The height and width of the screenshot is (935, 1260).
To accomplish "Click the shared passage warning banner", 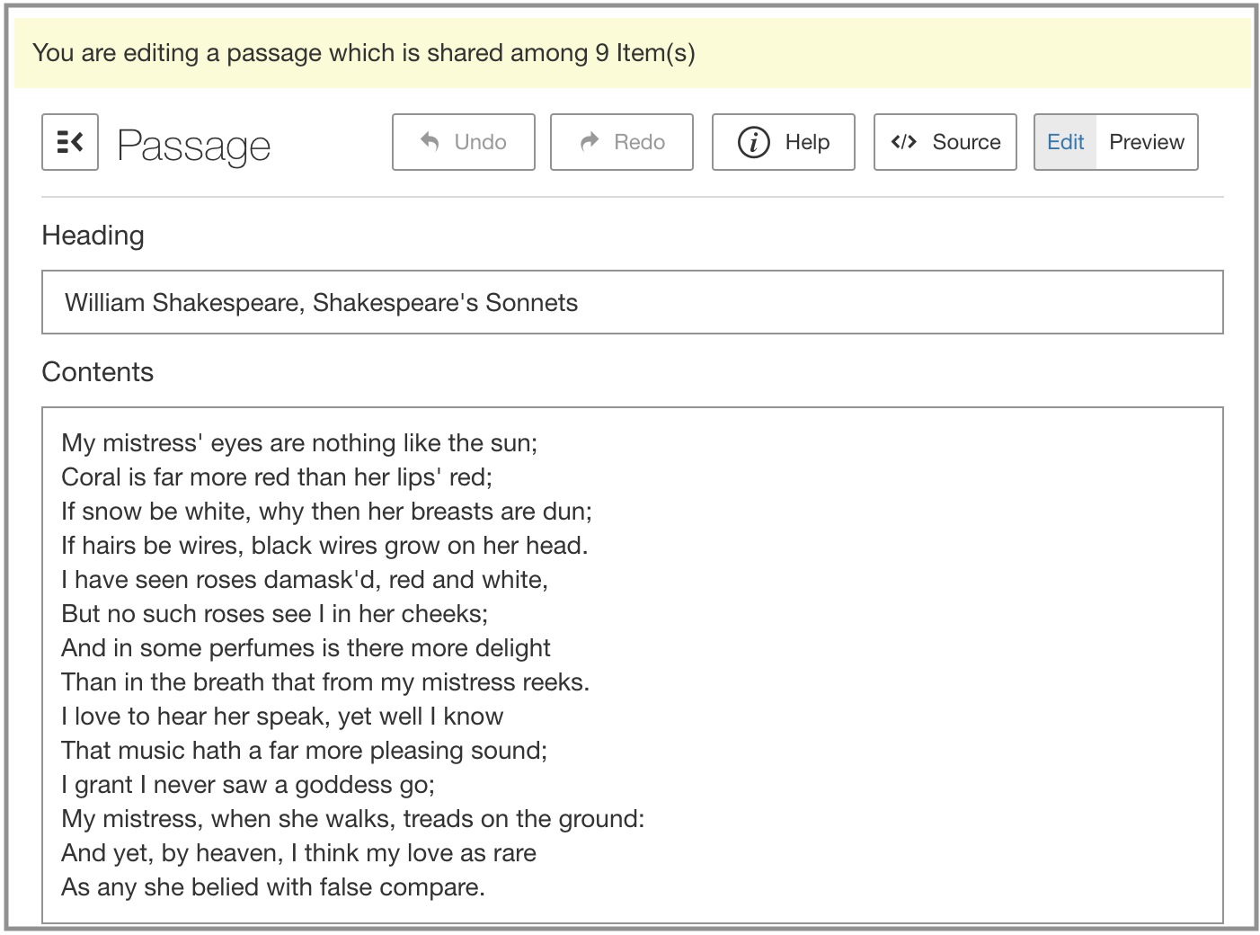I will tap(629, 53).
